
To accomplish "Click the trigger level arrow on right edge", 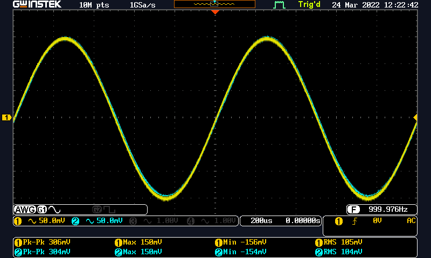I will [x=415, y=118].
